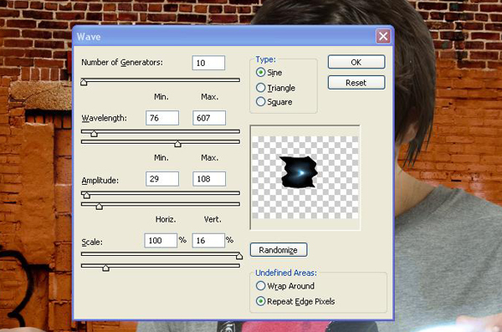Click the Horizontal Scale field showing 100
The image size is (502, 332).
click(x=161, y=241)
